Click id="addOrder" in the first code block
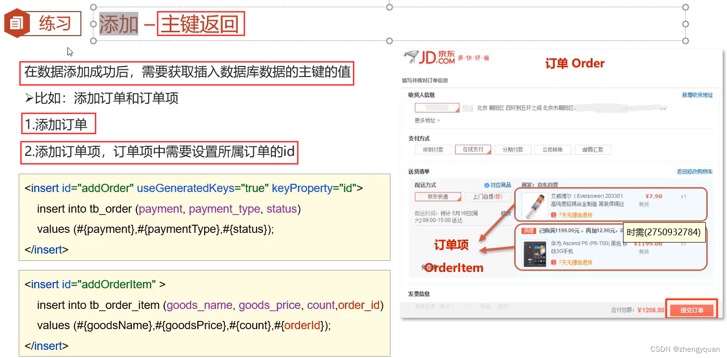 pos(98,188)
